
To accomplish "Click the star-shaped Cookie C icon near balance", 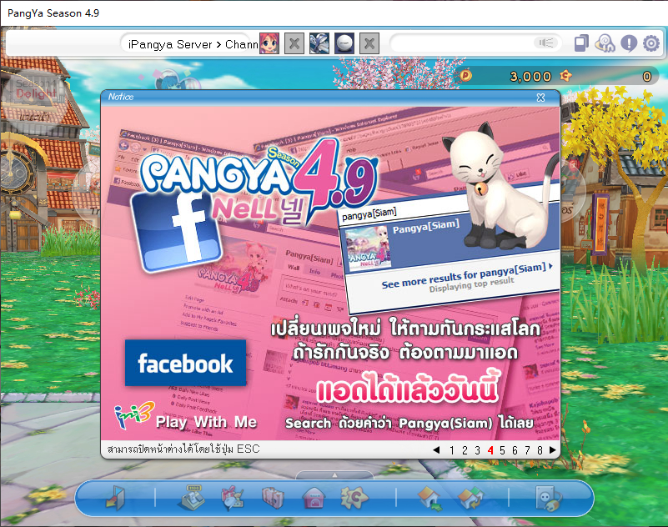I will coord(565,76).
